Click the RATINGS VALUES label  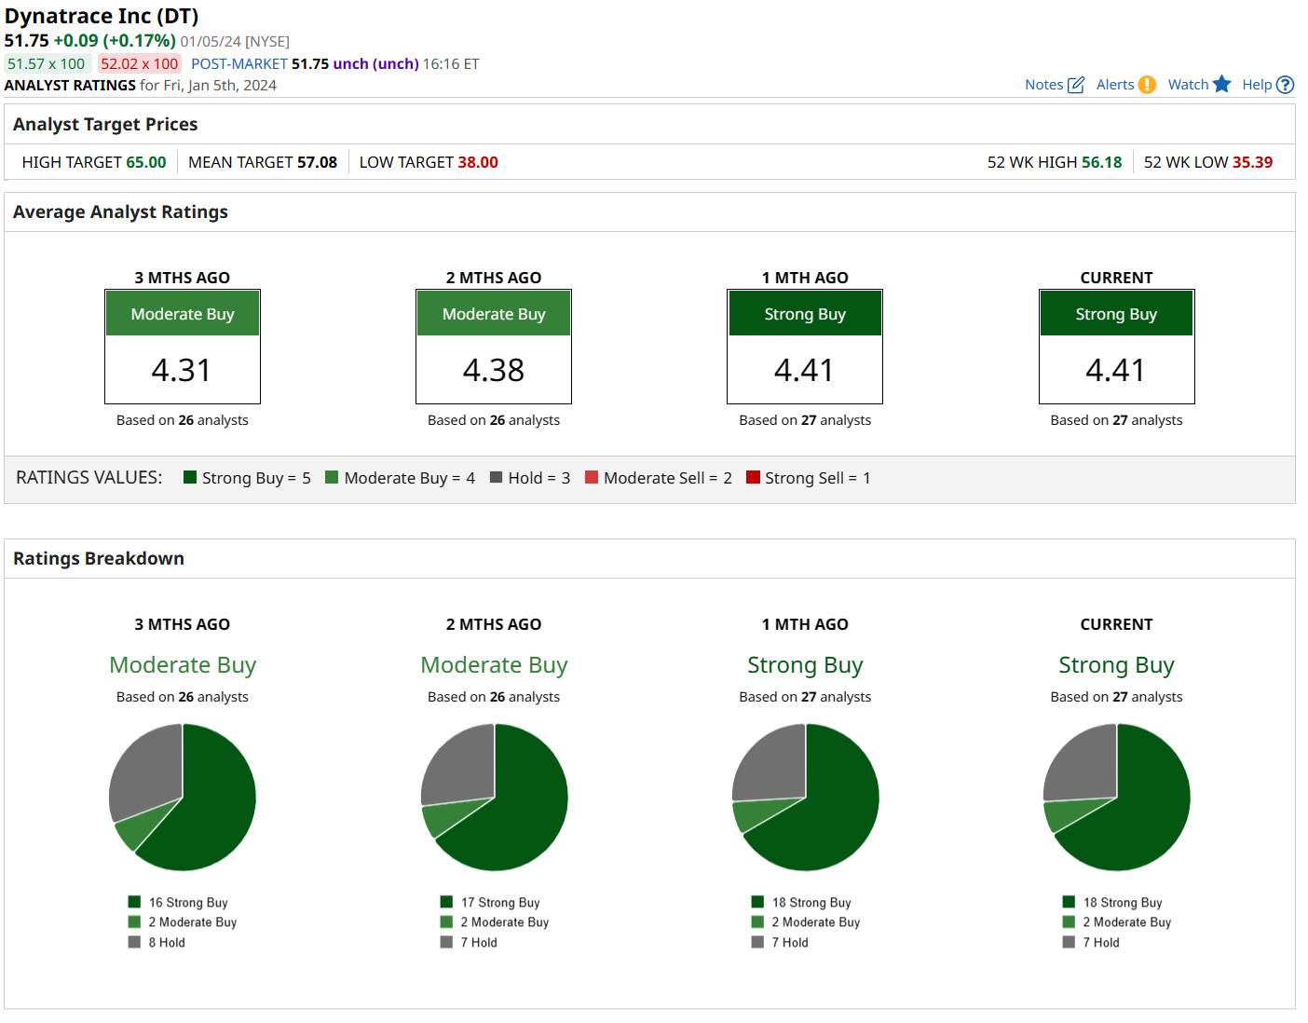[89, 477]
